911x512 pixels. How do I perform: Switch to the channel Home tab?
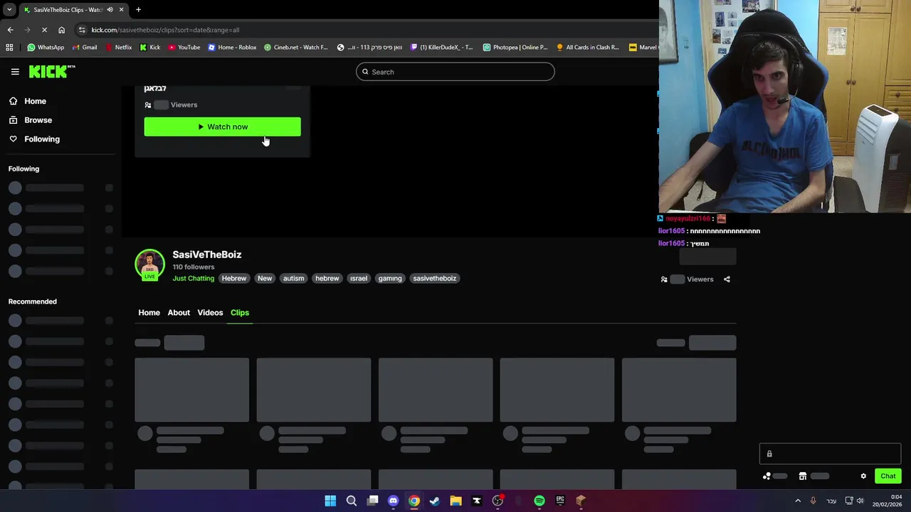point(149,313)
